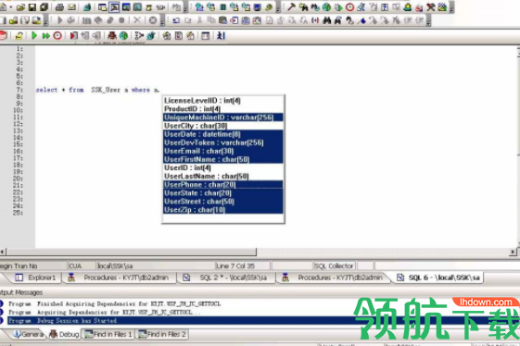Click the editor horizontal scrollbar thumb
520x346 pixels.
pos(132,252)
